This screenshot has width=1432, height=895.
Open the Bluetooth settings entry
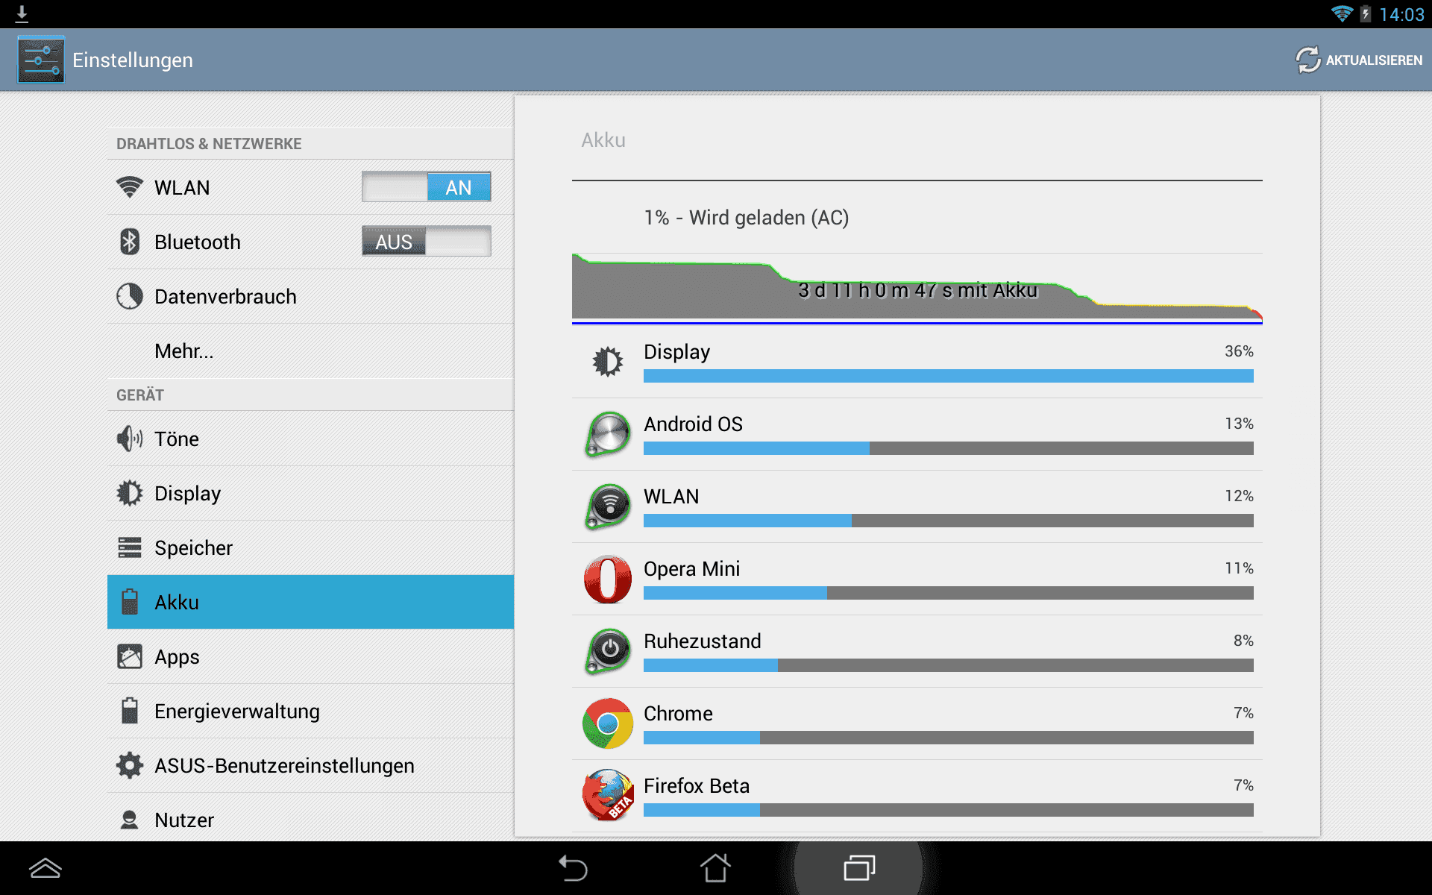click(310, 242)
